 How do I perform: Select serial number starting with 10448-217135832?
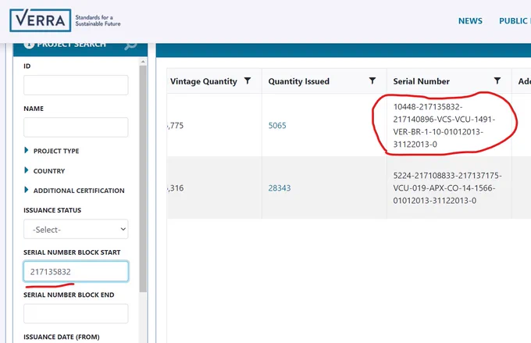[444, 126]
